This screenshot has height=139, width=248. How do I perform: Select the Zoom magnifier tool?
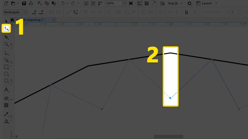tap(6, 44)
